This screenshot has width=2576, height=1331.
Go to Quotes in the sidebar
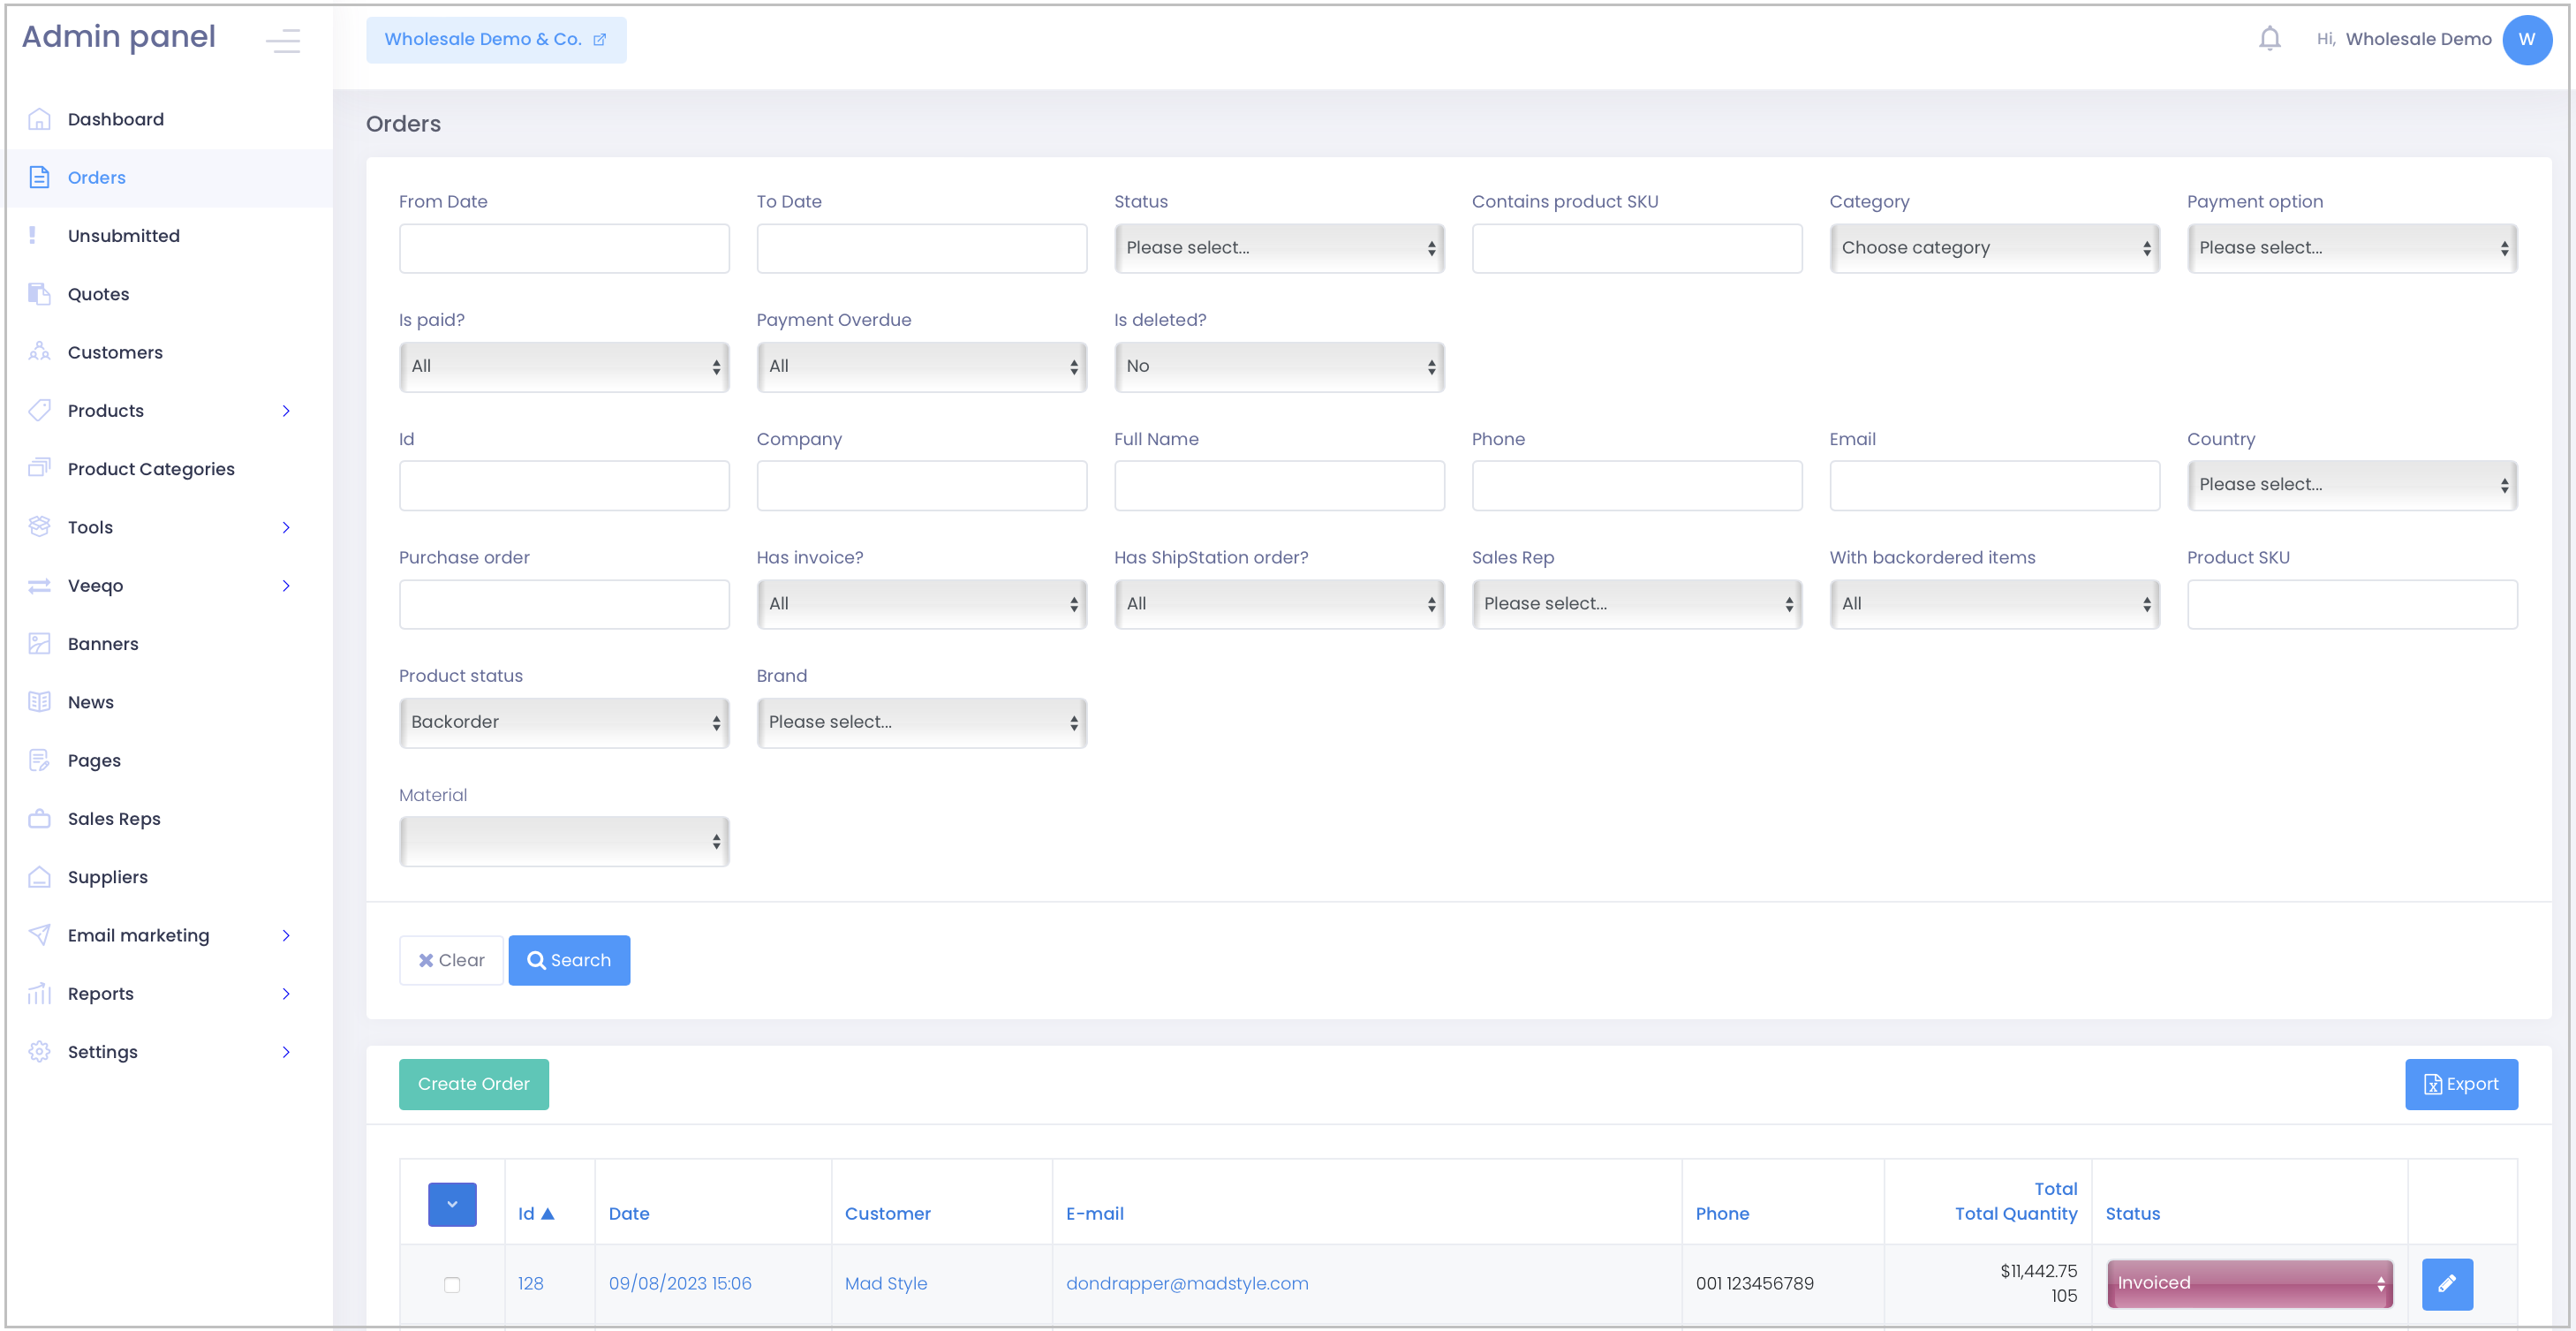(x=98, y=294)
